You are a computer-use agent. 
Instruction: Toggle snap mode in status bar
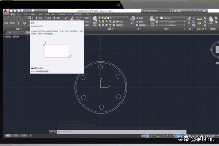(x=151, y=136)
